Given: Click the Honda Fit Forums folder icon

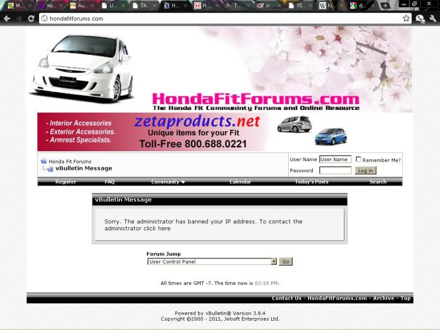Looking at the screenshot, I should click(44, 161).
